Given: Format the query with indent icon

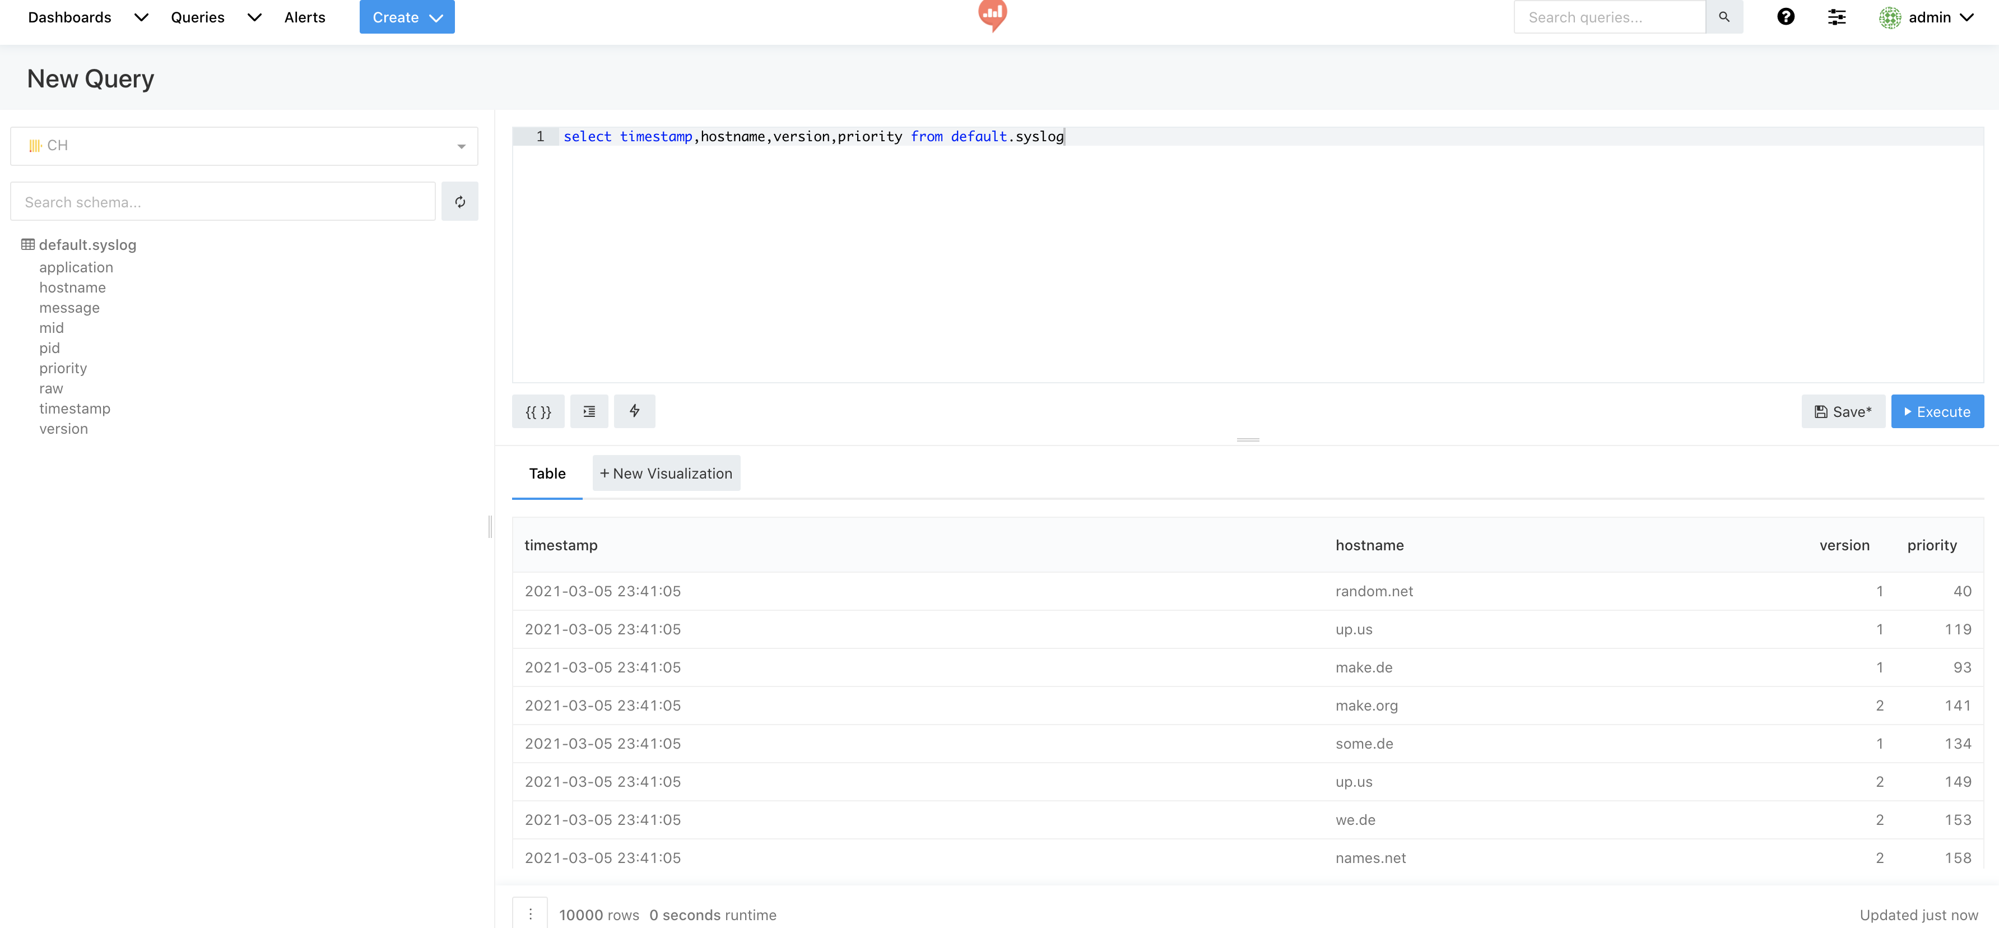Looking at the screenshot, I should click(589, 411).
